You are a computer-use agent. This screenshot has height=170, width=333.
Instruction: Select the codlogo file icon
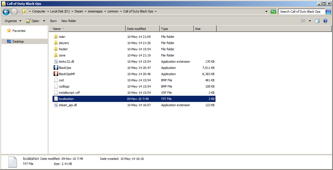point(56,86)
